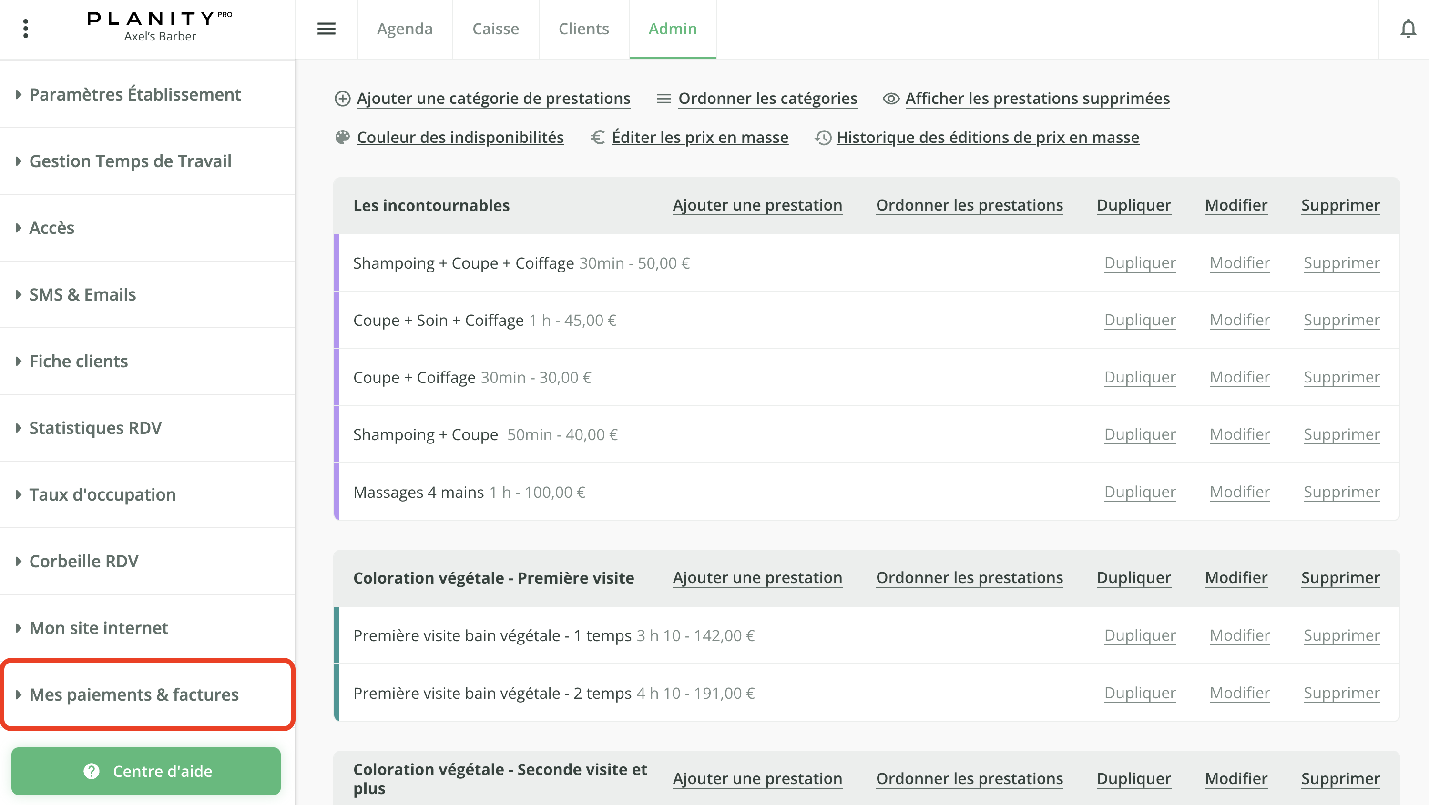Click the help icon on Centre d'aide
Viewport: 1429px width, 805px height.
tap(92, 771)
